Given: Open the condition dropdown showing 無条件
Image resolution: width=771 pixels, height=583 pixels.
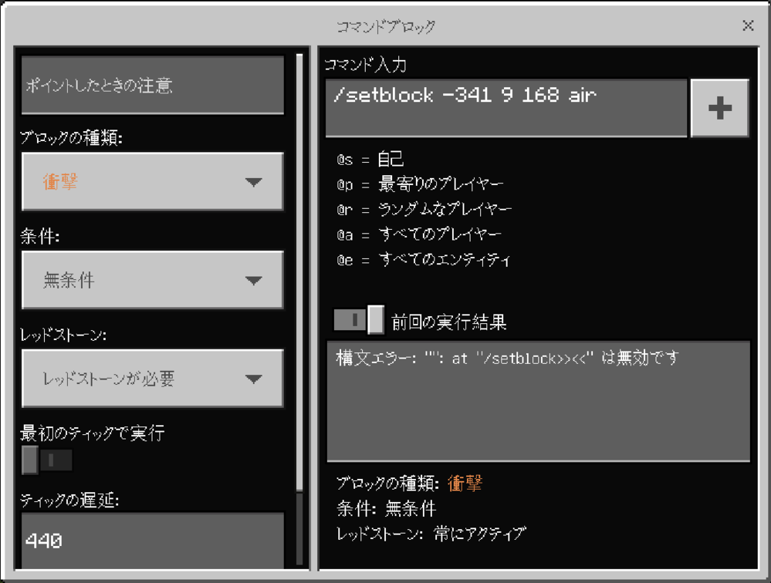Looking at the screenshot, I should pyautogui.click(x=152, y=280).
